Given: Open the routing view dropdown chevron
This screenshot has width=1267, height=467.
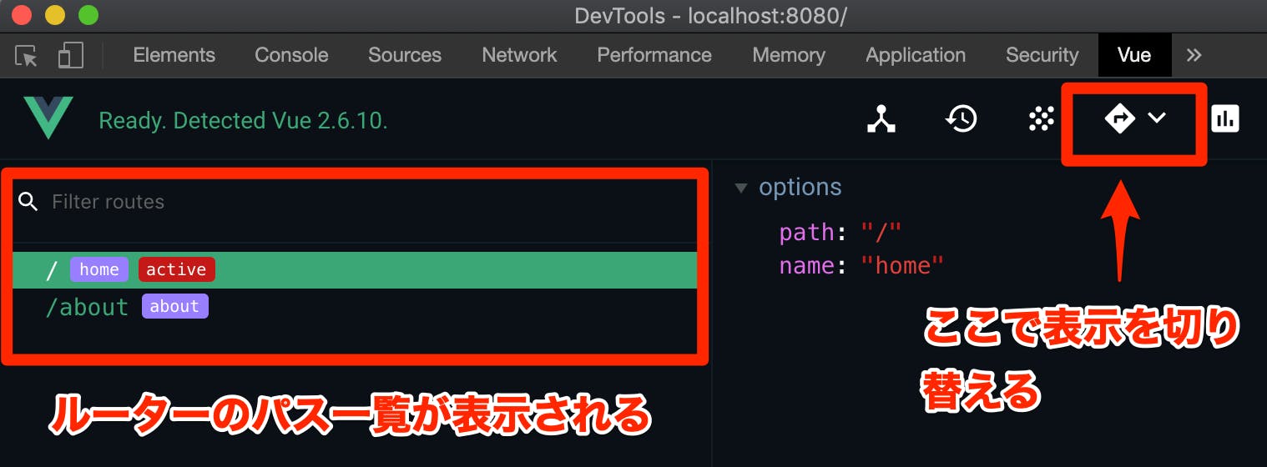Looking at the screenshot, I should tap(1157, 118).
